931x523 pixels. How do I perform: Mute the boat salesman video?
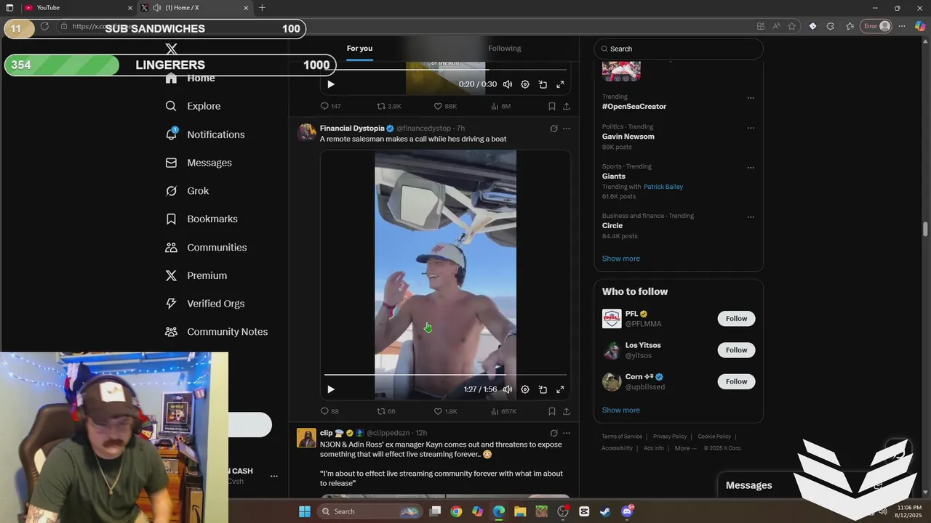coord(508,389)
